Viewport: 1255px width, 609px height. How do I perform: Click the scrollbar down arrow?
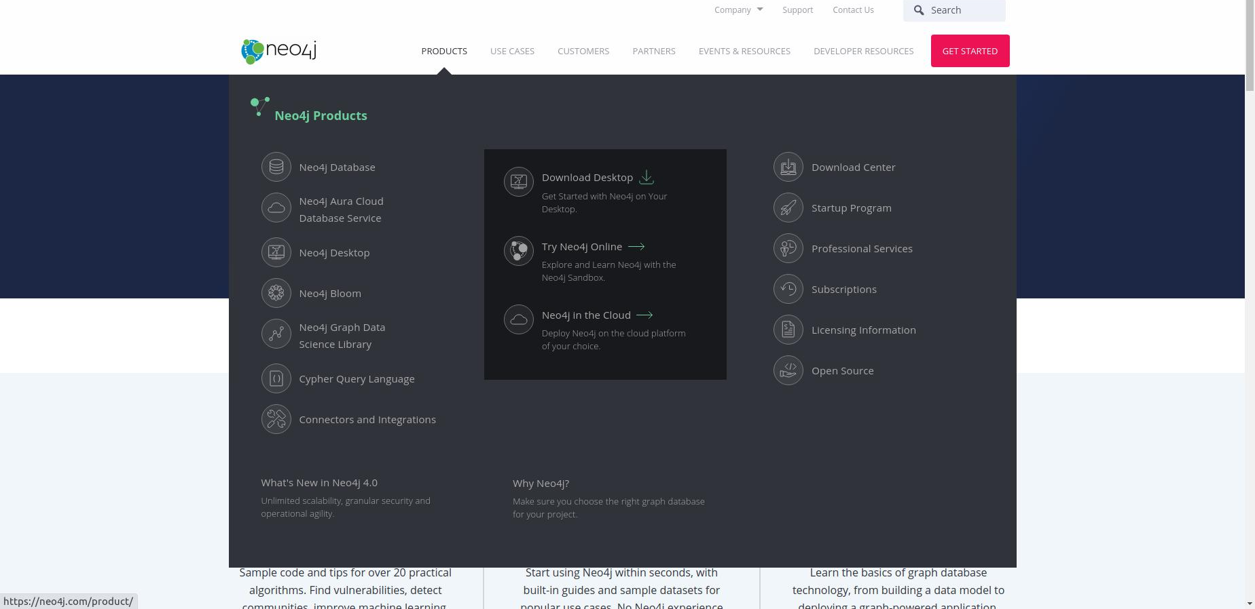click(x=1250, y=604)
